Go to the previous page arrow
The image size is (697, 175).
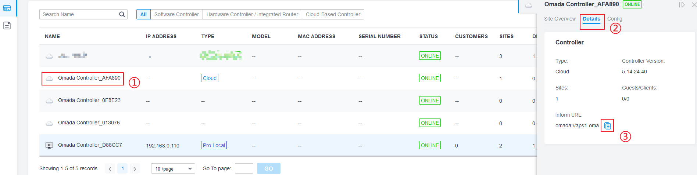point(110,169)
